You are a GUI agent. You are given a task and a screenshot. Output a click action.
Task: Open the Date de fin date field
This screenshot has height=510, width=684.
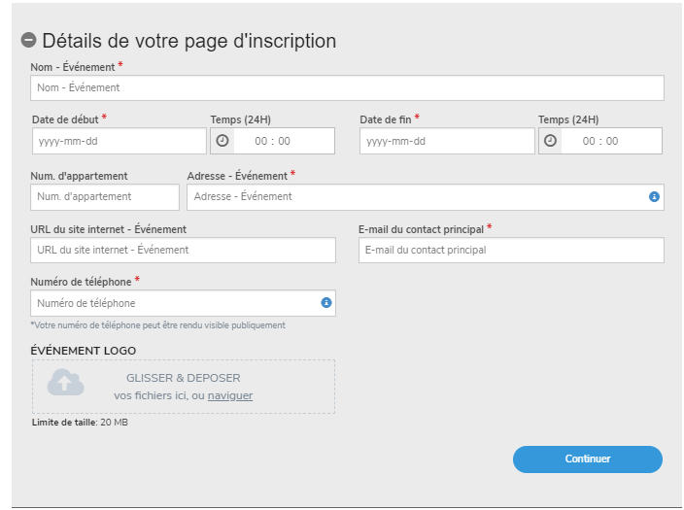click(446, 141)
